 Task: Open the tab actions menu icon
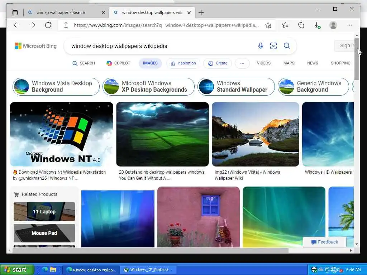[x=15, y=13]
